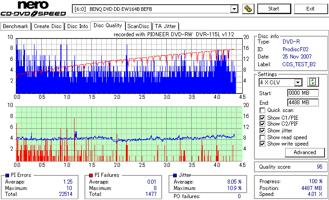This screenshot has width=329, height=200.
Task: Open the Create Disc tab
Action: pos(48,26)
